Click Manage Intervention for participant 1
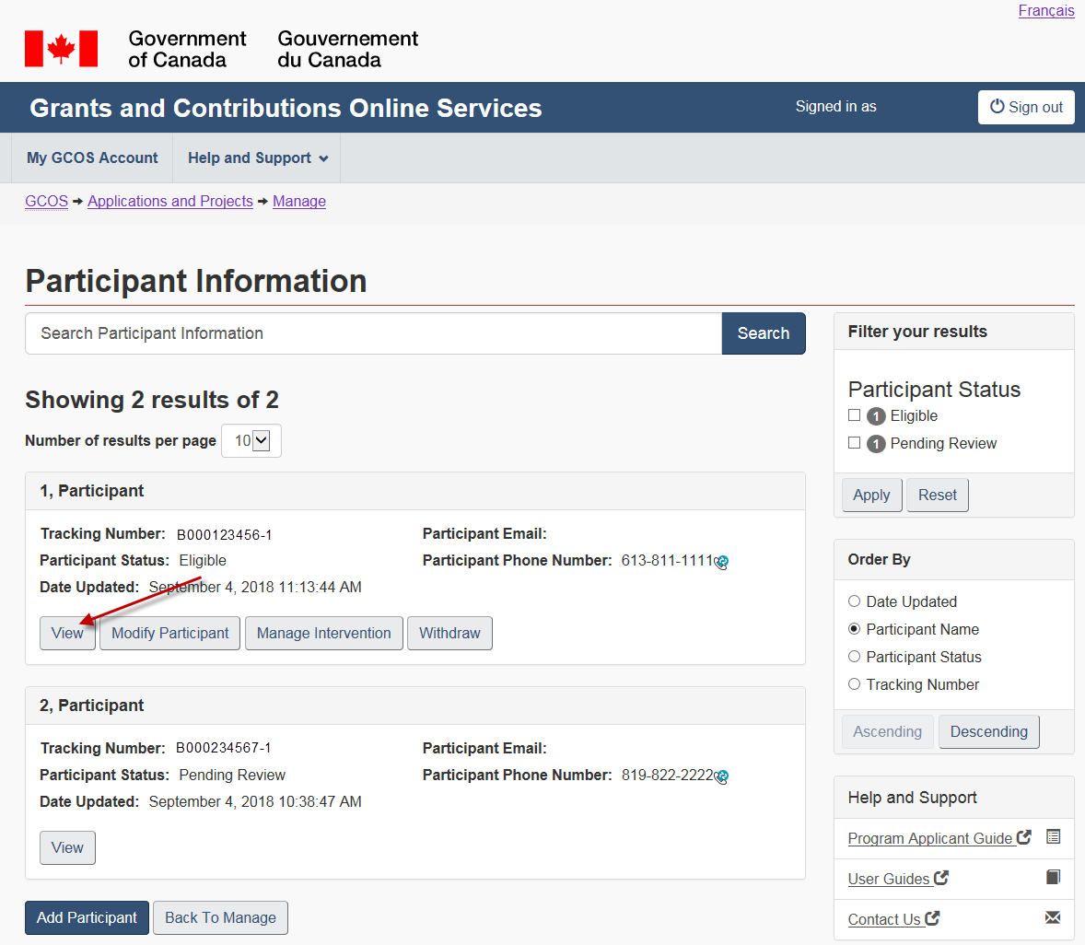 tap(323, 633)
